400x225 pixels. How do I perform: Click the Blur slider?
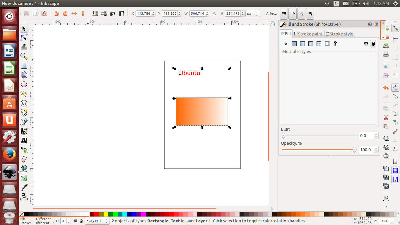click(x=319, y=136)
